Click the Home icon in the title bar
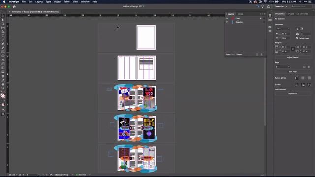 (14, 6)
